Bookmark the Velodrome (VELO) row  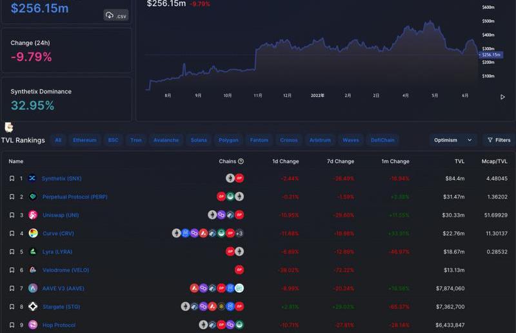[12, 270]
